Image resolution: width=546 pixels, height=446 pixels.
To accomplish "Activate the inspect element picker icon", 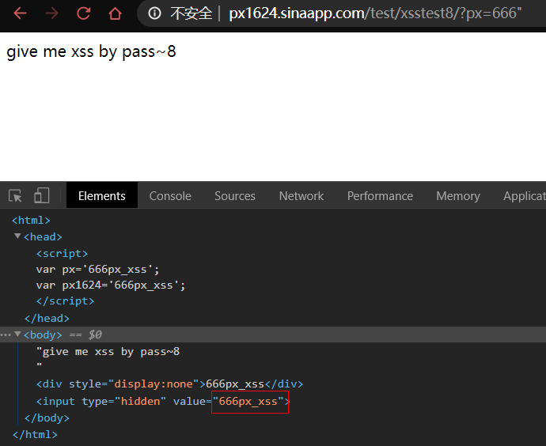I will tap(15, 196).
